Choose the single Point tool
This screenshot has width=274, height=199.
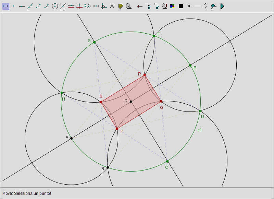click(14, 6)
